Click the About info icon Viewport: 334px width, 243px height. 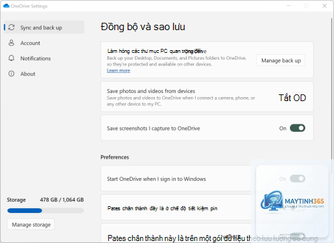pyautogui.click(x=11, y=74)
